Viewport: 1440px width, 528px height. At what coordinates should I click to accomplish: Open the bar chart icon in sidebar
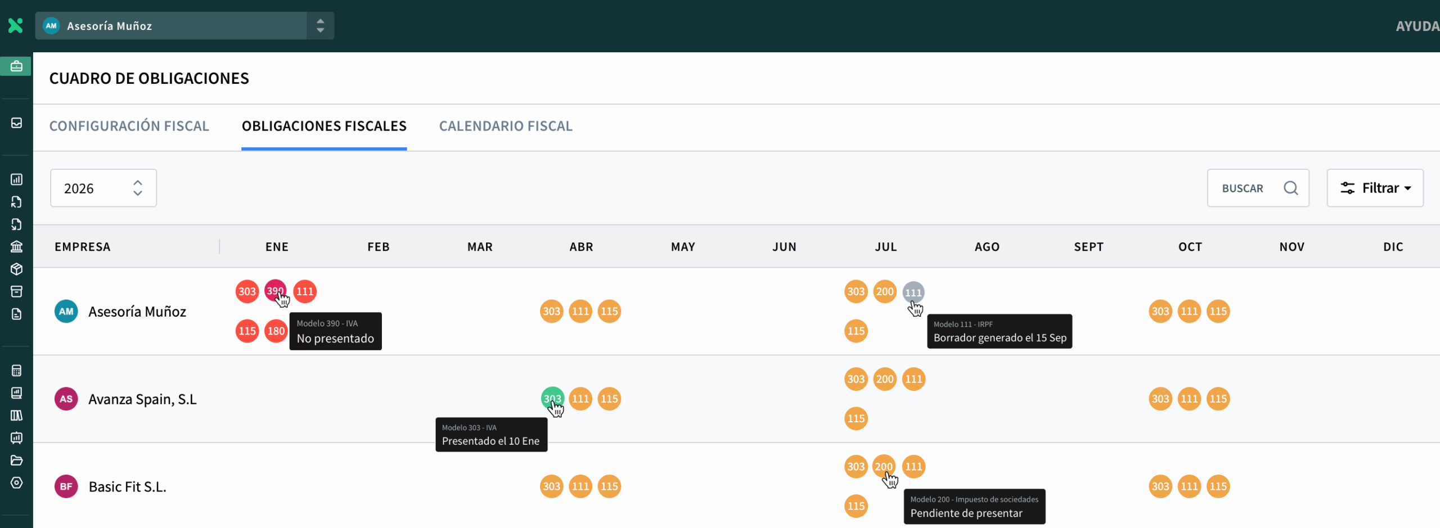pyautogui.click(x=16, y=179)
